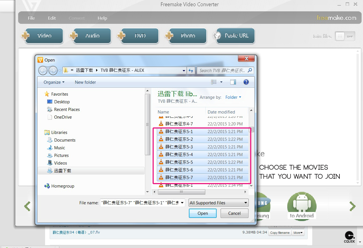
Task: Select file 薛仁贵征东5-2
Action: 203,139
